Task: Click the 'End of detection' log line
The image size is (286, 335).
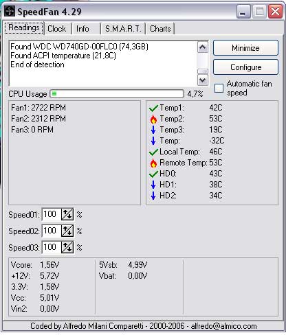Action: 37,65
